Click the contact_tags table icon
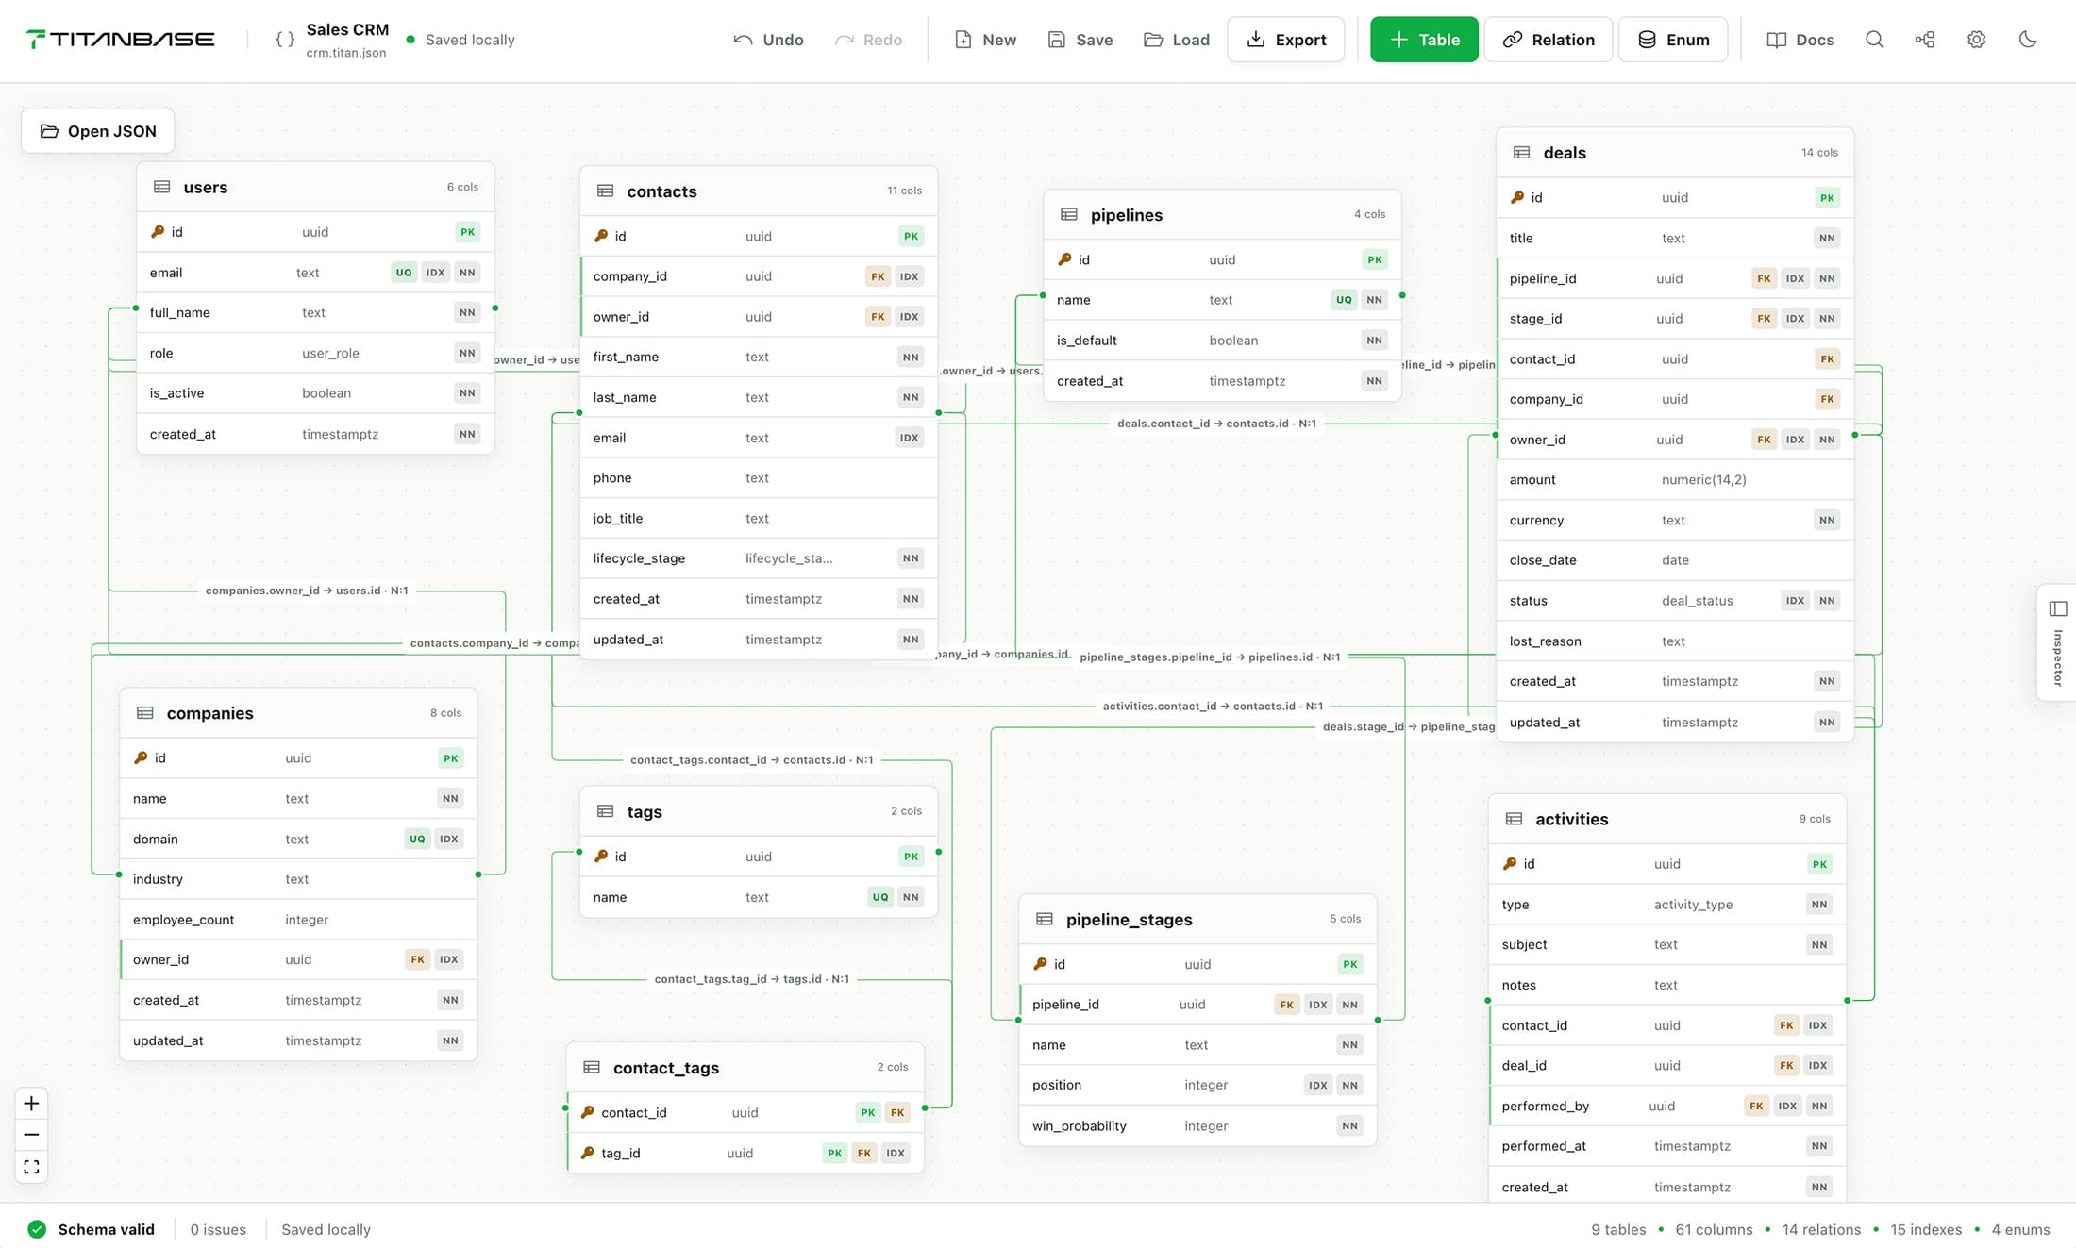 (592, 1068)
